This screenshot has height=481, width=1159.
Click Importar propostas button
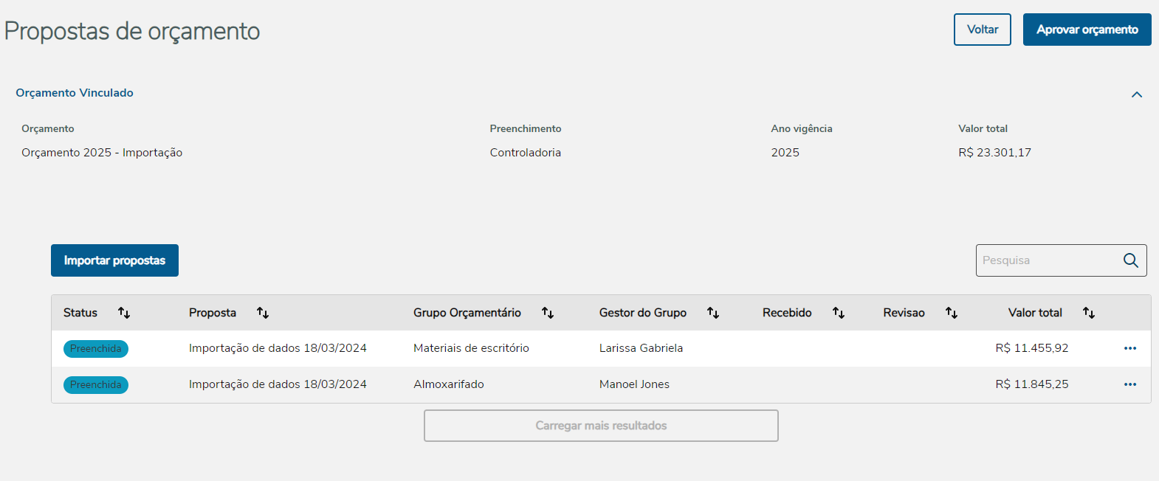114,260
